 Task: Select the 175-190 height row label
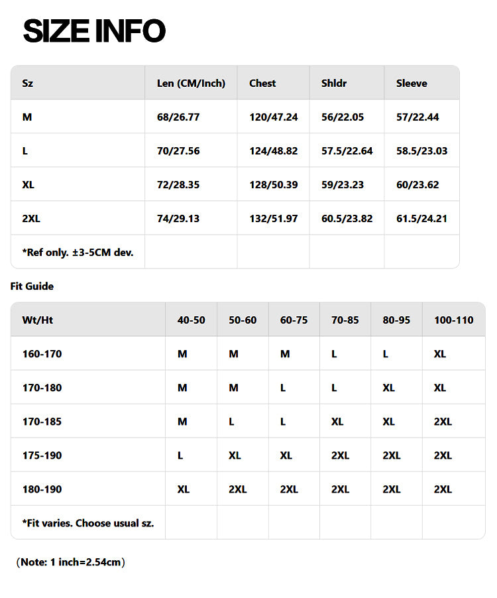click(x=42, y=455)
